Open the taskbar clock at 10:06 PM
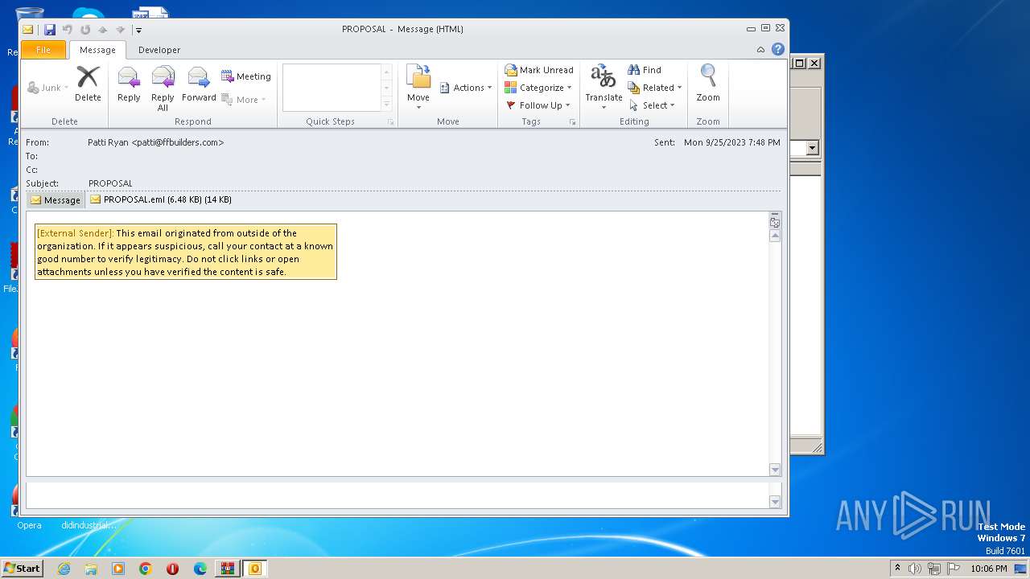 (989, 569)
